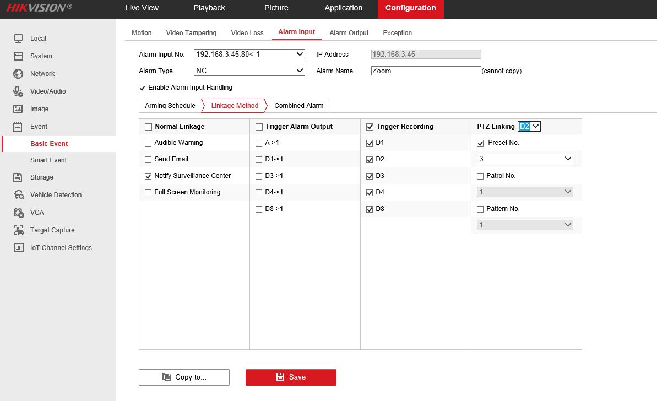Viewport: 657px width, 401px height.
Task: Click the Storage disk icon in sidebar
Action: (x=18, y=177)
